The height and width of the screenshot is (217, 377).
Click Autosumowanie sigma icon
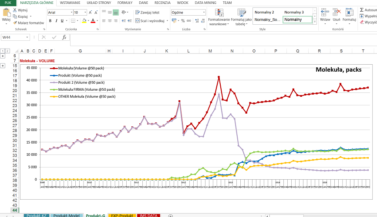(362, 10)
